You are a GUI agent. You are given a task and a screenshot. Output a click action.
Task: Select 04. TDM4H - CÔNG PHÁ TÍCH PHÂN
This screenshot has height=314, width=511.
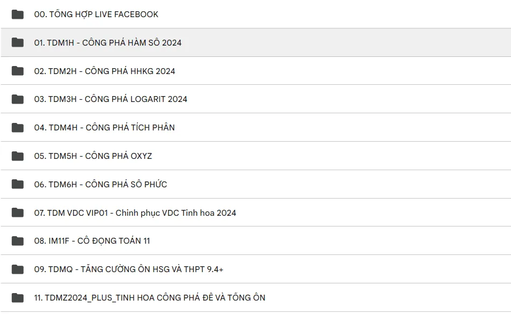point(104,128)
